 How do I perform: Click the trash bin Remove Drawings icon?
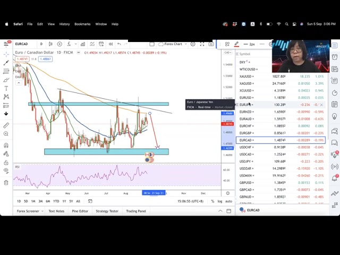6,183
